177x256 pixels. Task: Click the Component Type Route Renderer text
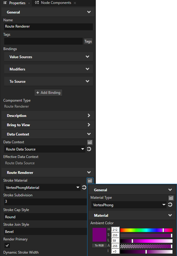pos(17,106)
